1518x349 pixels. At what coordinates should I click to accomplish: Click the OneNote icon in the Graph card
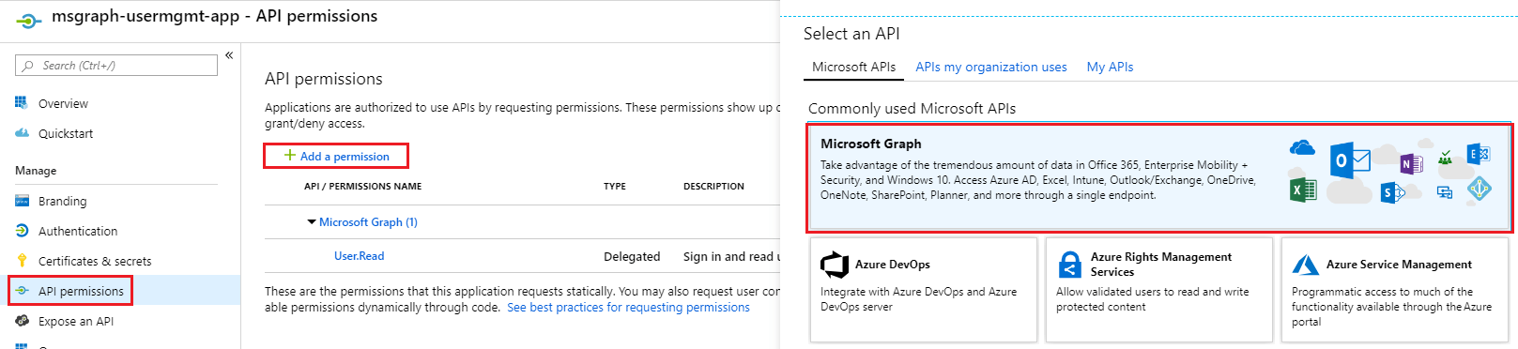pyautogui.click(x=1411, y=164)
